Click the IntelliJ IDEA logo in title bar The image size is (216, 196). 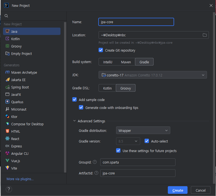[x=6, y=5]
